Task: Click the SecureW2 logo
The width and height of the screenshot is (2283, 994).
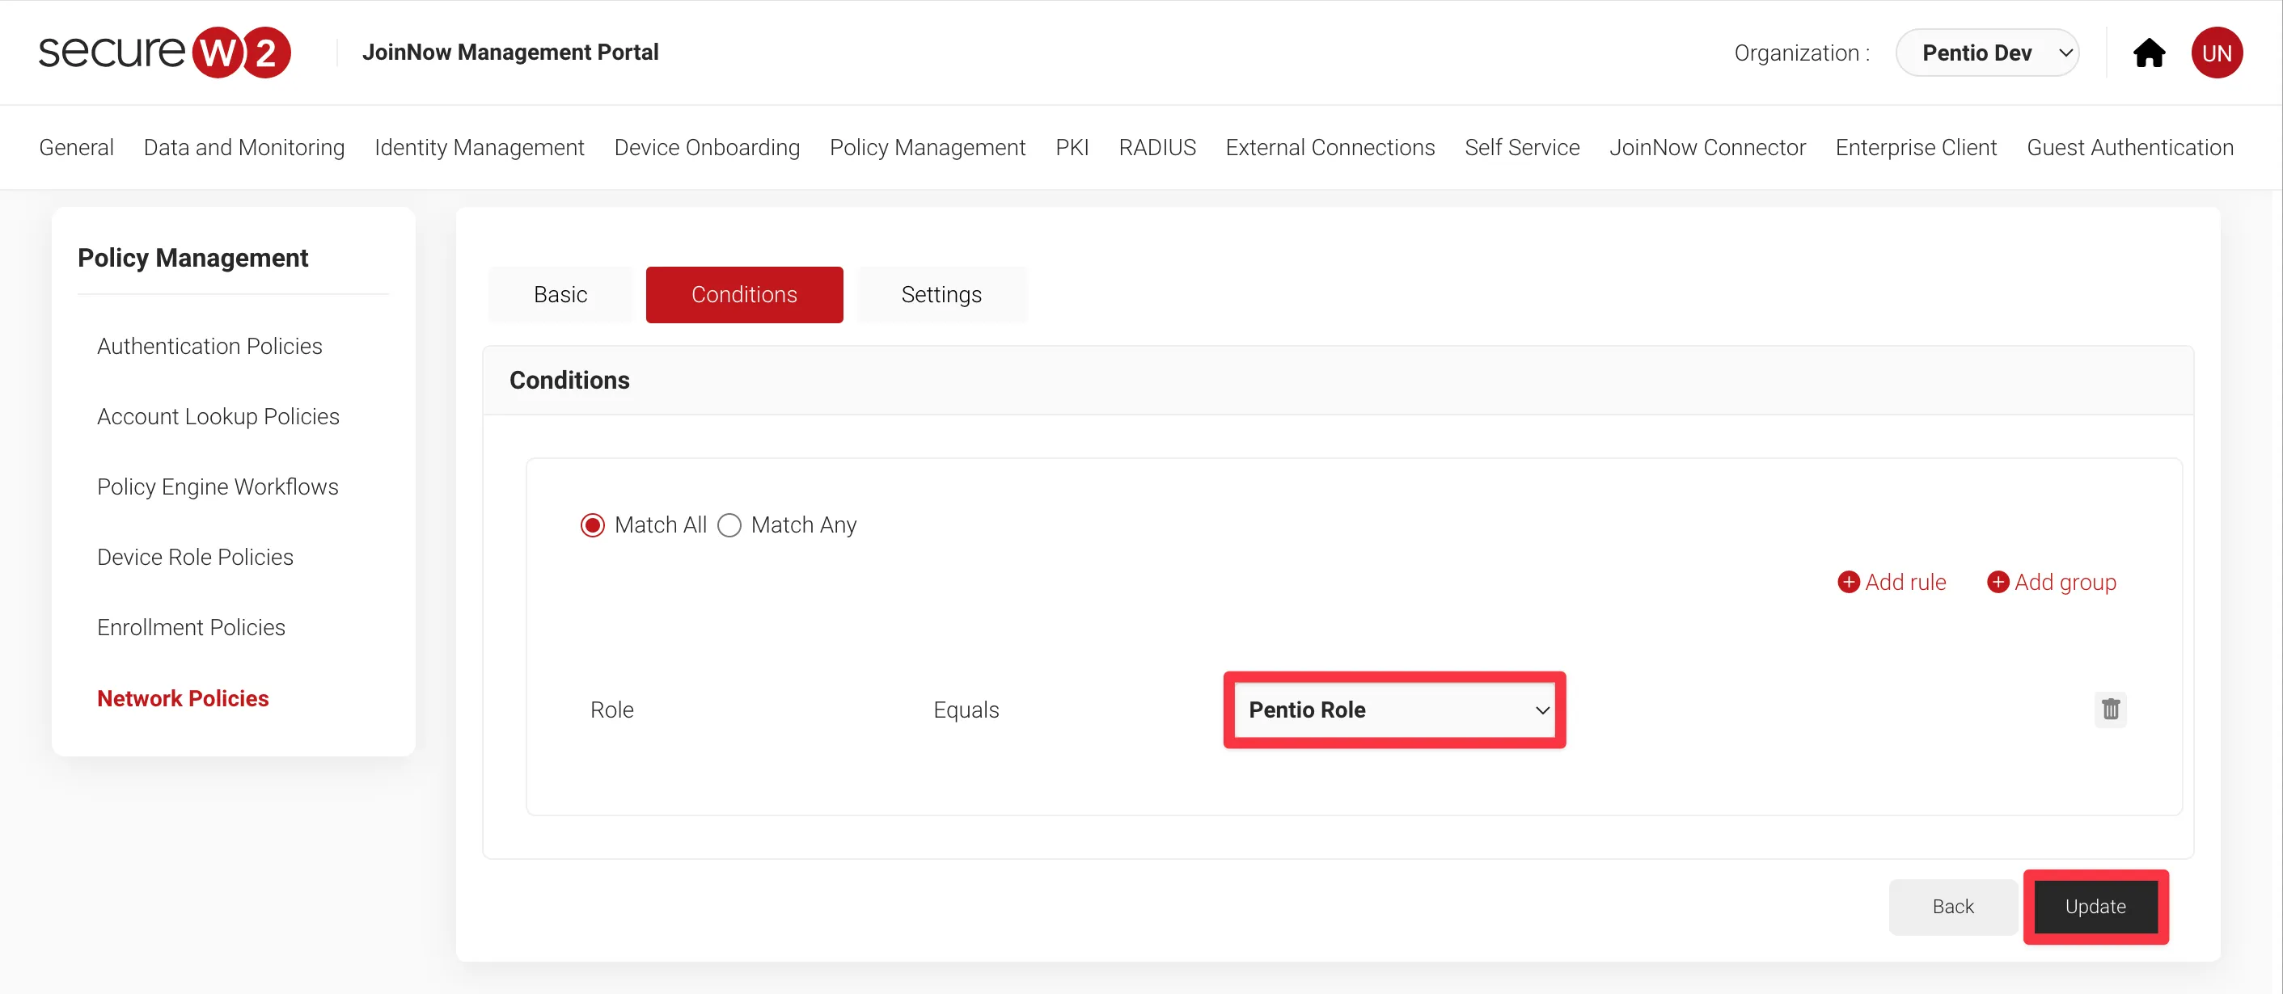Action: point(165,53)
